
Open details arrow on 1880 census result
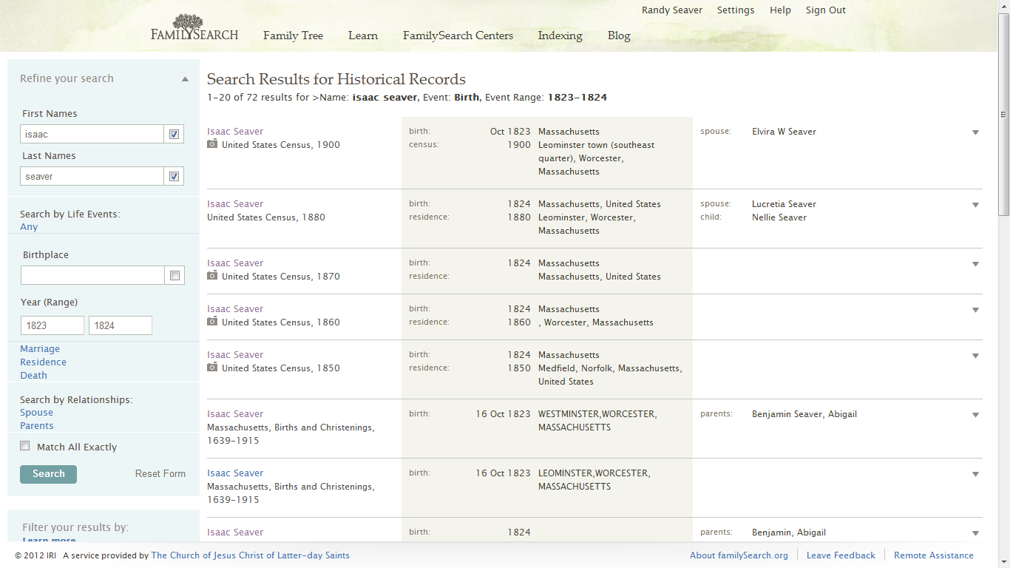click(975, 205)
